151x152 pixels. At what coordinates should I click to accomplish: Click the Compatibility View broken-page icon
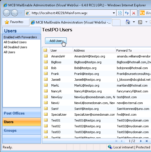pos(120,13)
